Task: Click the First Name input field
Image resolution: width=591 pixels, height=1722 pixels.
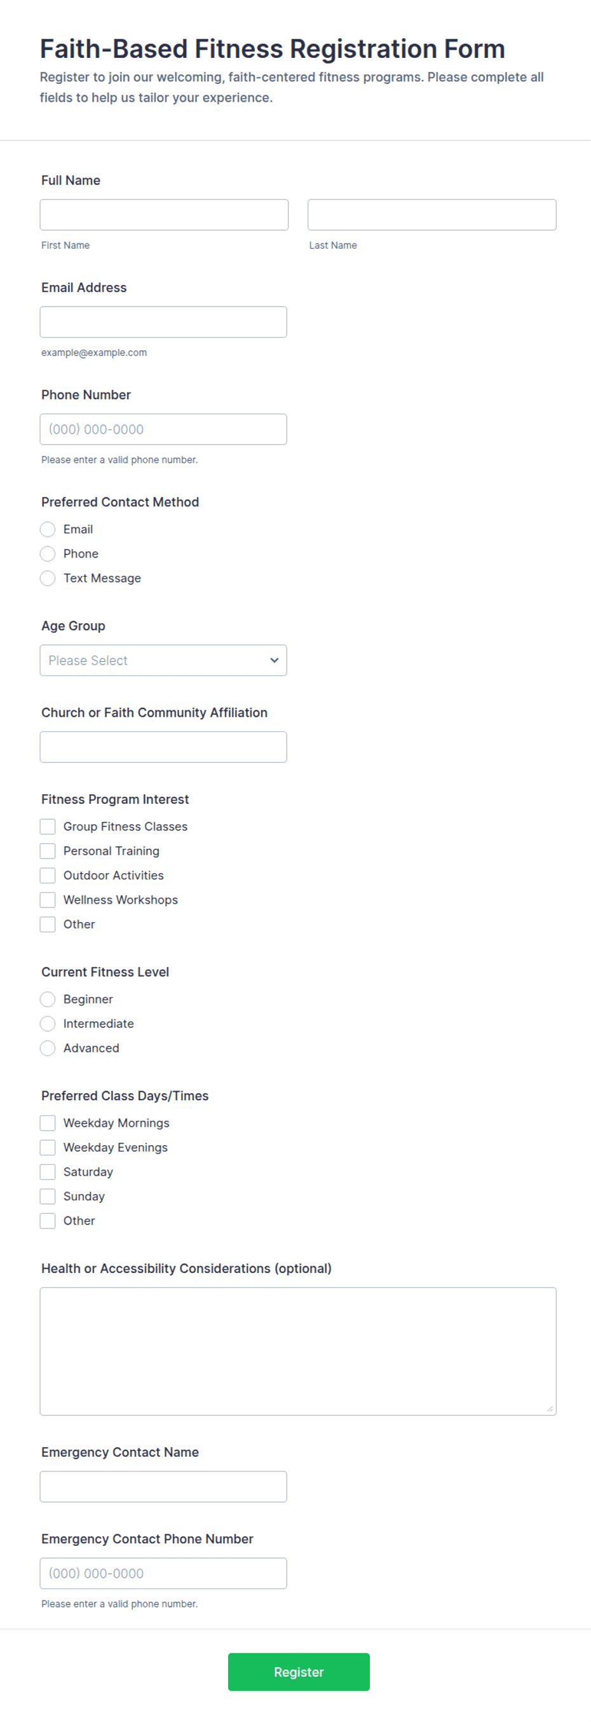Action: [x=165, y=214]
